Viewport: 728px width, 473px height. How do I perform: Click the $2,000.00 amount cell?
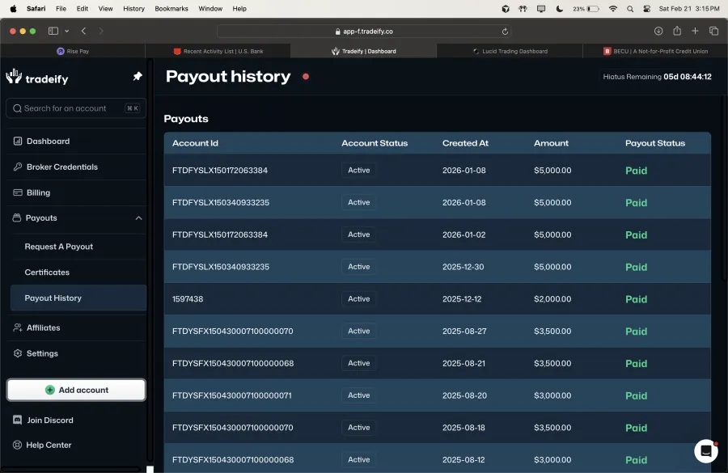click(x=552, y=299)
